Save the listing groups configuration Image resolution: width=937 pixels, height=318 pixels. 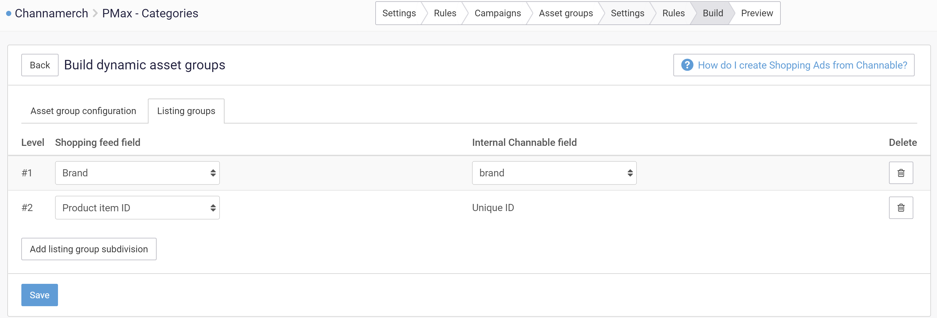(x=40, y=295)
